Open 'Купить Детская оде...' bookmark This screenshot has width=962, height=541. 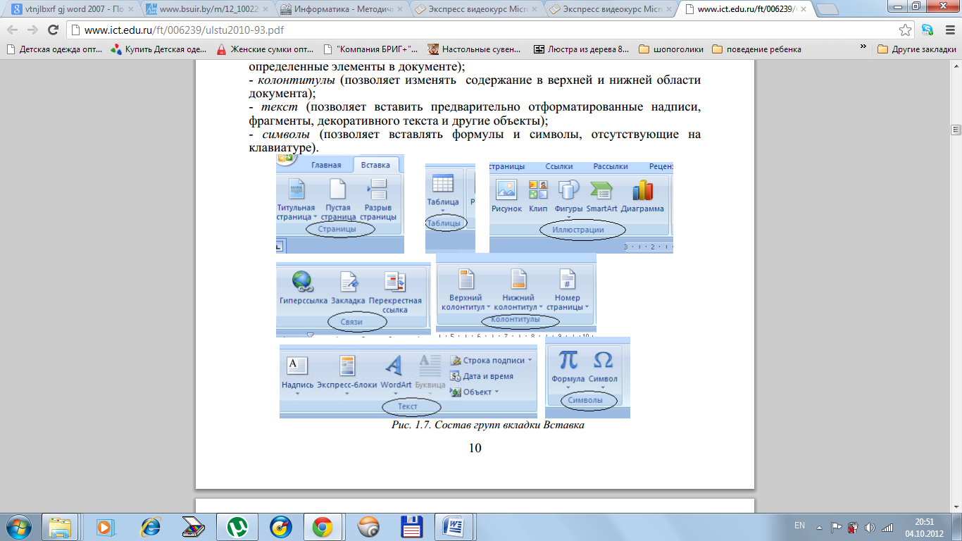(159, 49)
